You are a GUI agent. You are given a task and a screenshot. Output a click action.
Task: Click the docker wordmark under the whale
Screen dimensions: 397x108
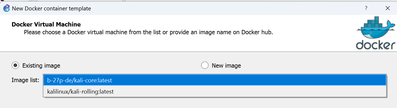point(375,45)
